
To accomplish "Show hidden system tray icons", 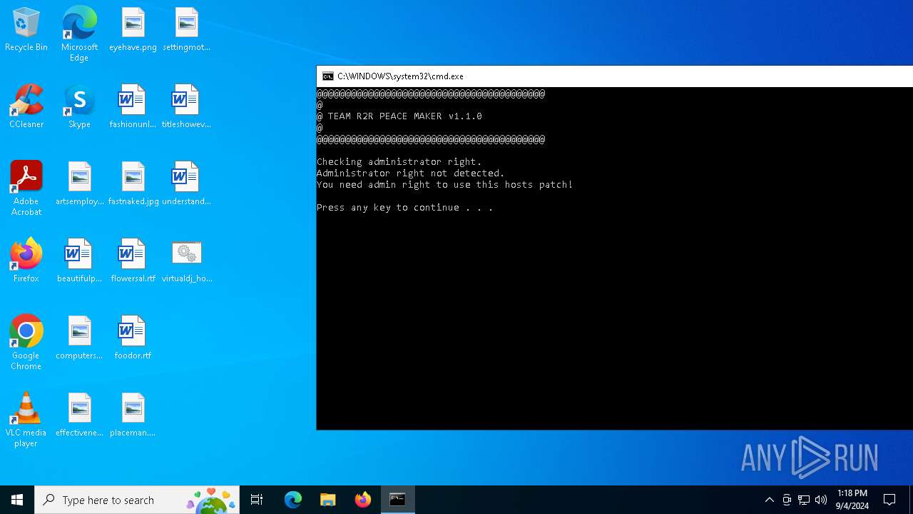I will click(x=769, y=500).
